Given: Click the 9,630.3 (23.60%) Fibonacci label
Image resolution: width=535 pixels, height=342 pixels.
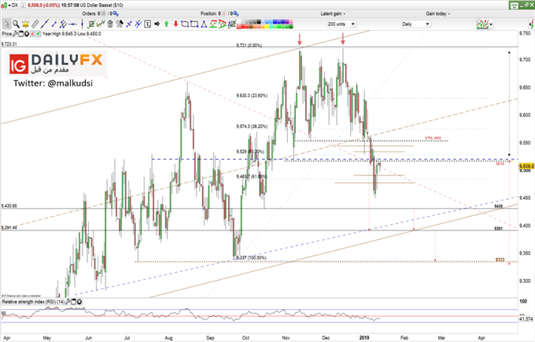Looking at the screenshot, I should coord(252,96).
